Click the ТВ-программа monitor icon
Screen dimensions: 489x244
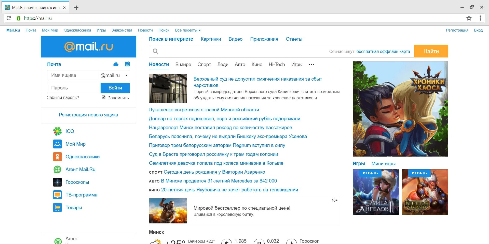point(57,195)
